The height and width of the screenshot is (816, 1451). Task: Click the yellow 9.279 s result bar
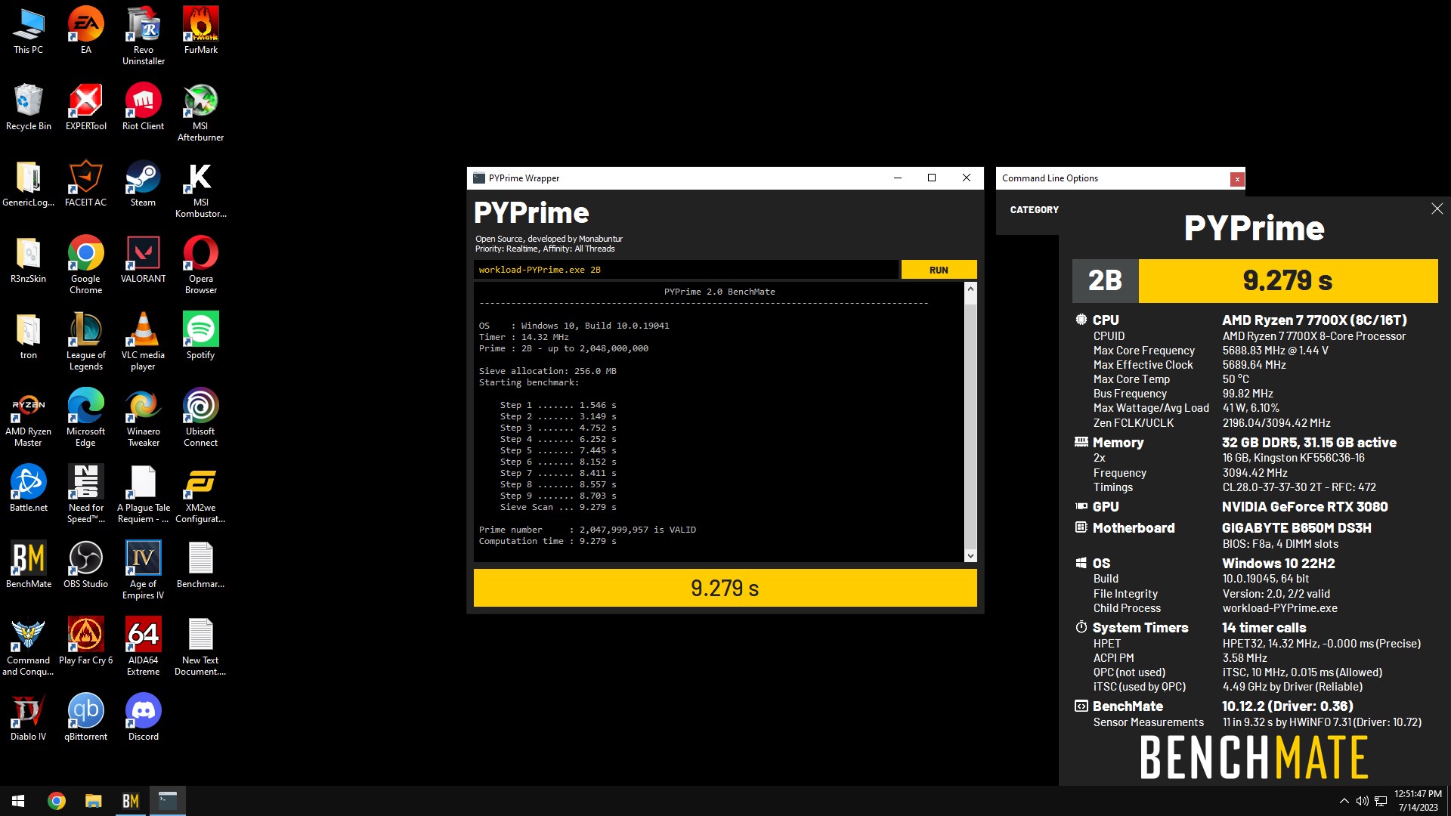[x=725, y=588]
